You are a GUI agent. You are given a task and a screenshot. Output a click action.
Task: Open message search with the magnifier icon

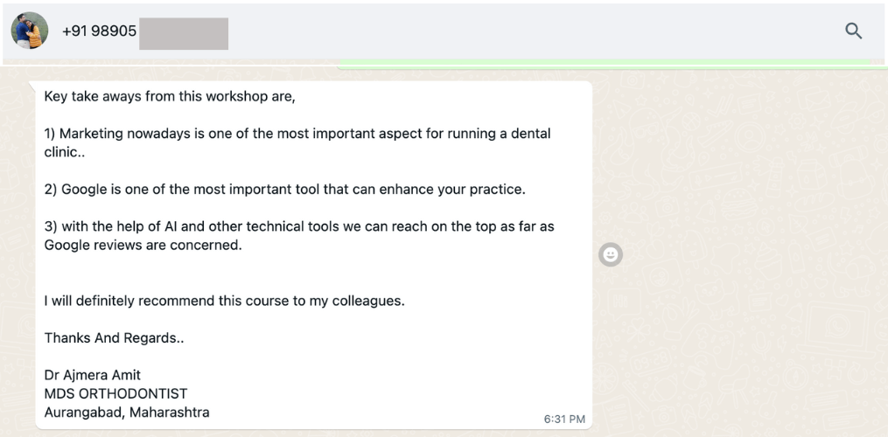pos(853,31)
